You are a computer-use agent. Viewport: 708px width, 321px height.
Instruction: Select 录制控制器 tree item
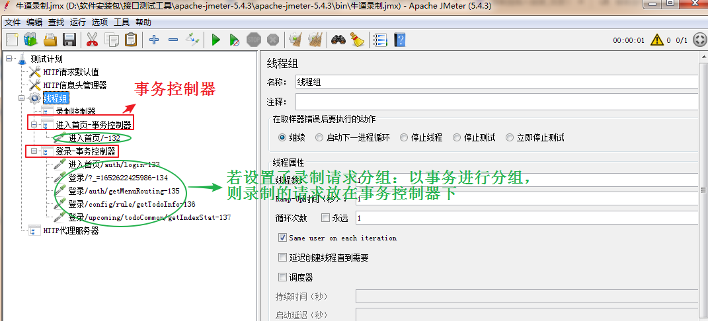[75, 111]
